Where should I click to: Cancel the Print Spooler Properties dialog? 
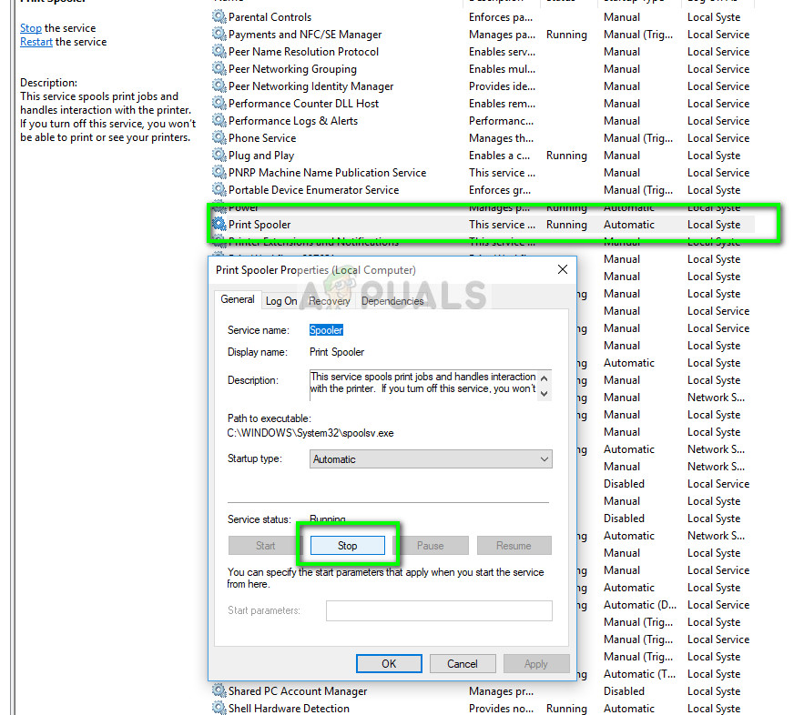tap(463, 664)
